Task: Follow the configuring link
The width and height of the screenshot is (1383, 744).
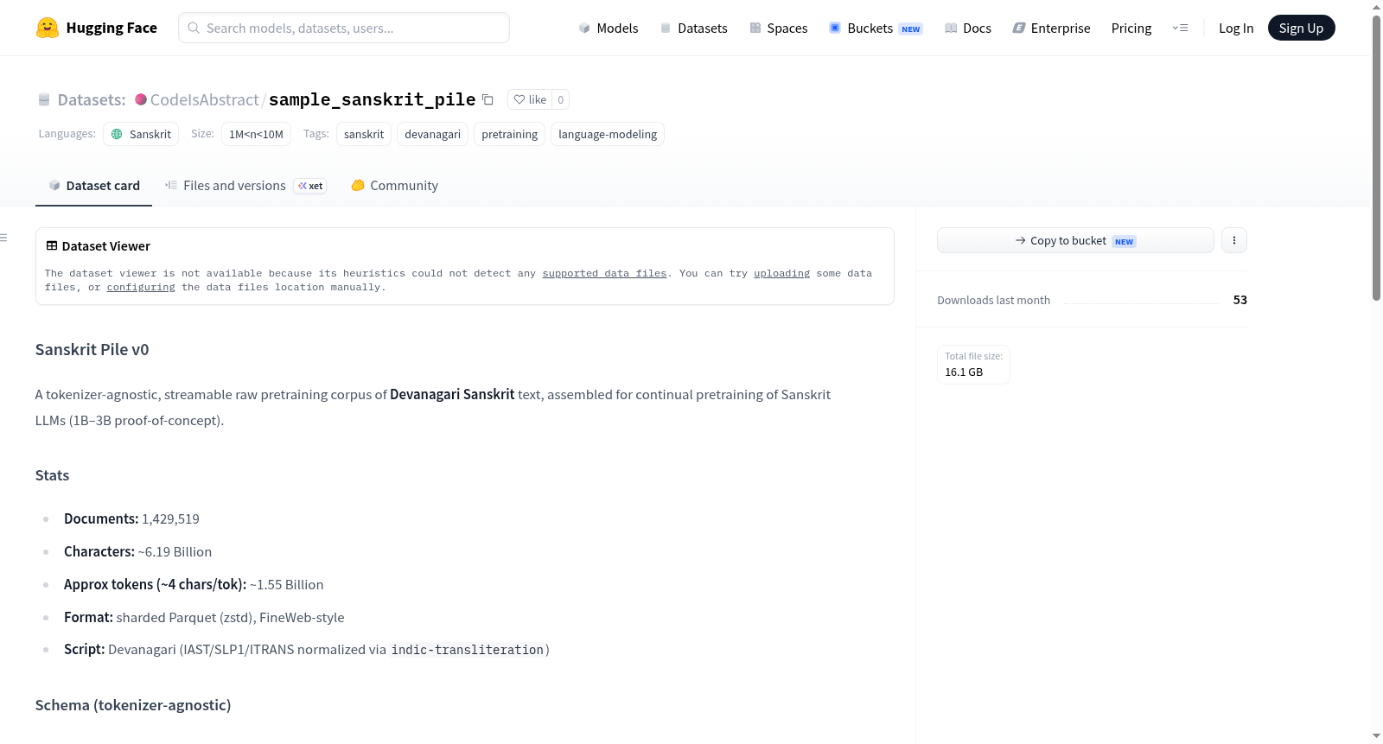Action: point(141,287)
